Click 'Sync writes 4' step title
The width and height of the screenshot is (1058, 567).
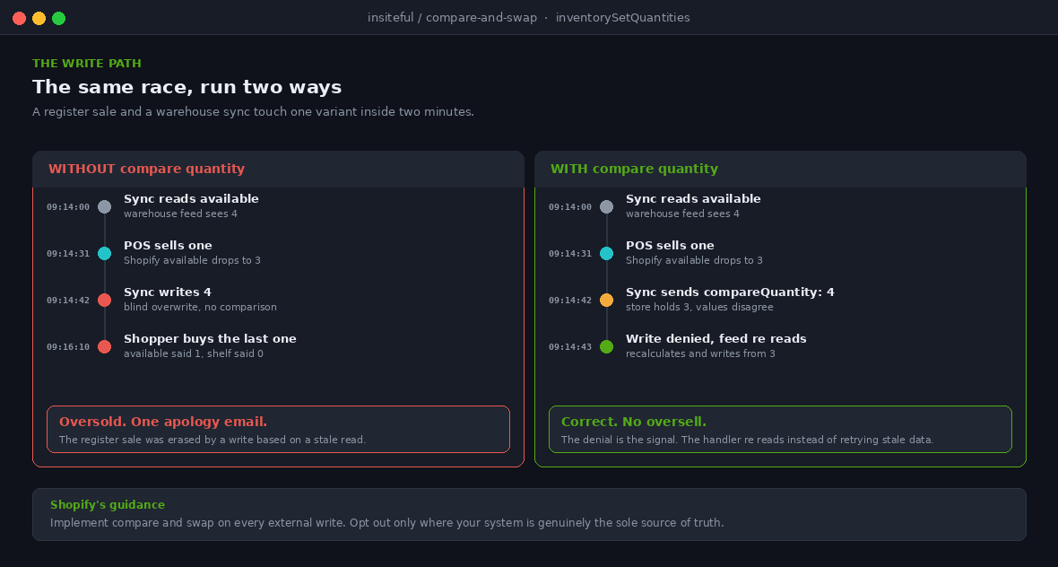click(168, 292)
